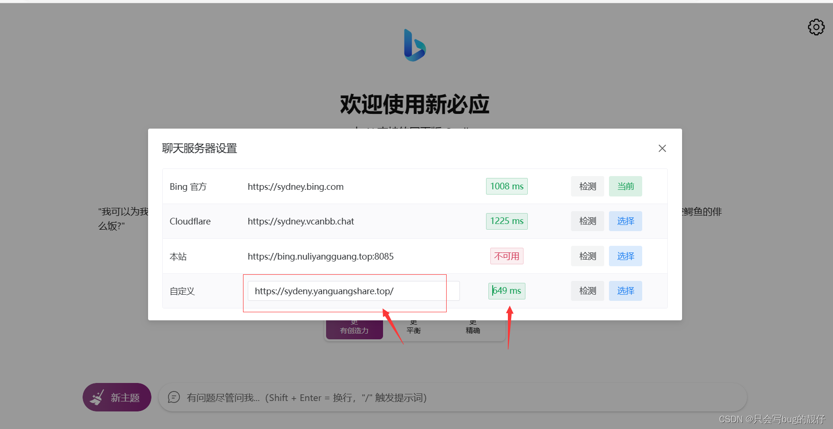Click the Cloudflare row label
833x429 pixels.
(x=190, y=221)
